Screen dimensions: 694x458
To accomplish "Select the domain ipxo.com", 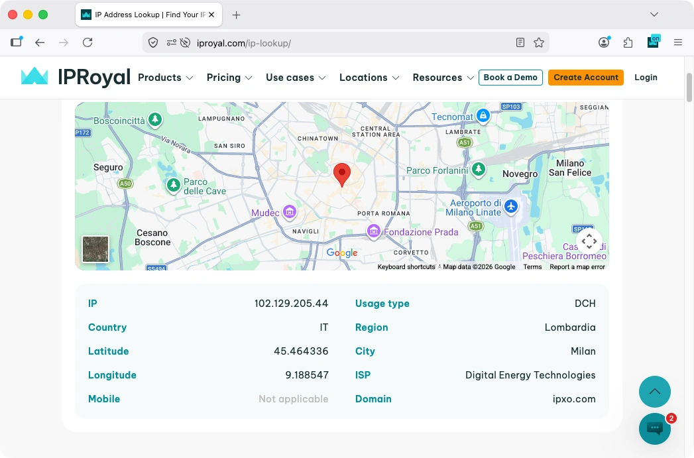I will (x=574, y=399).
